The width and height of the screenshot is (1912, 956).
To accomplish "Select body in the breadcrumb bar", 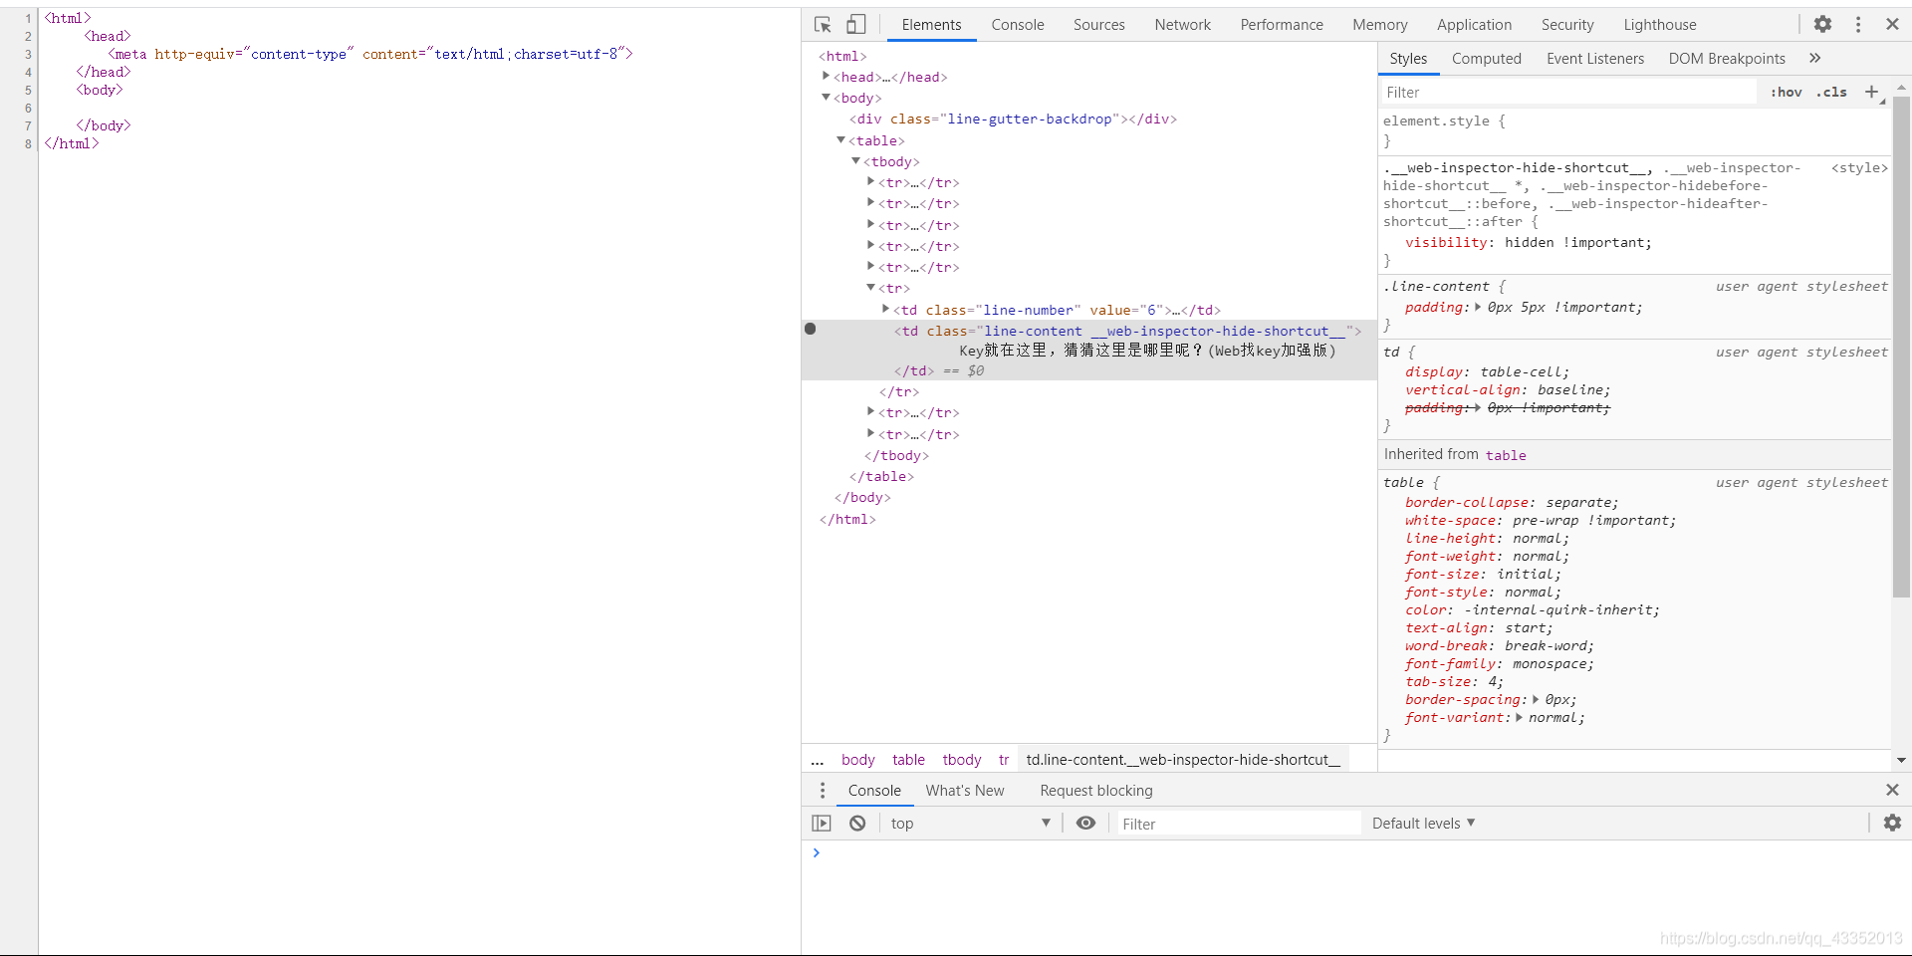I will [x=857, y=759].
